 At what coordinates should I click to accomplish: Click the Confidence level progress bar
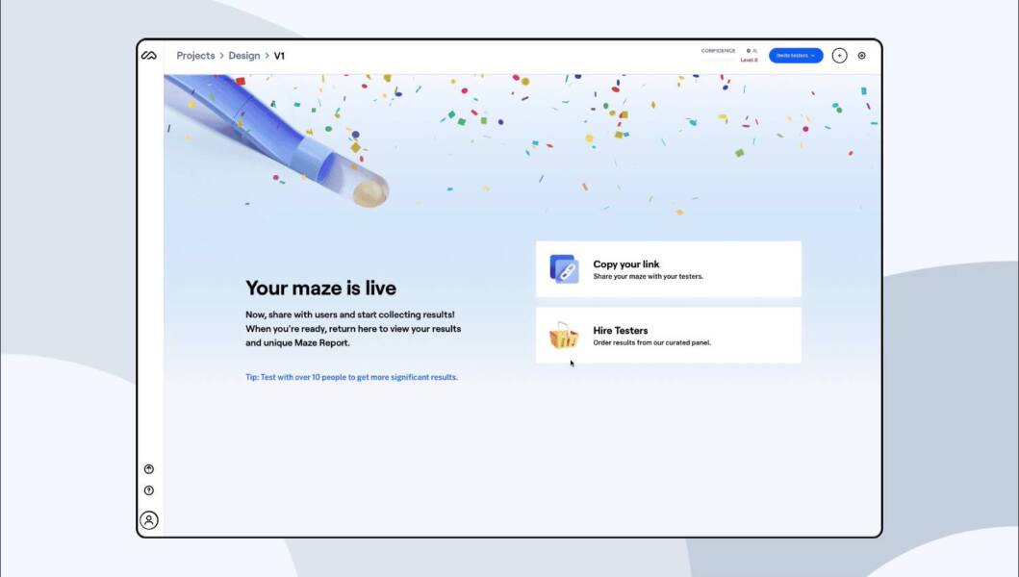(x=718, y=60)
